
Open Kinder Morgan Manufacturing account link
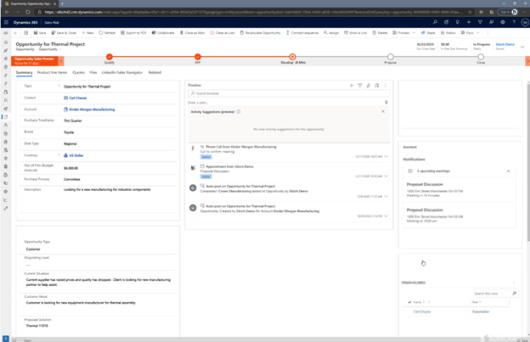click(x=92, y=109)
